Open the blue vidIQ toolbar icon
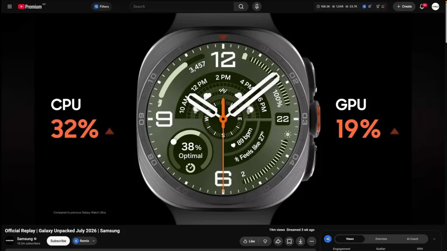The height and width of the screenshot is (251, 447). pos(364,7)
